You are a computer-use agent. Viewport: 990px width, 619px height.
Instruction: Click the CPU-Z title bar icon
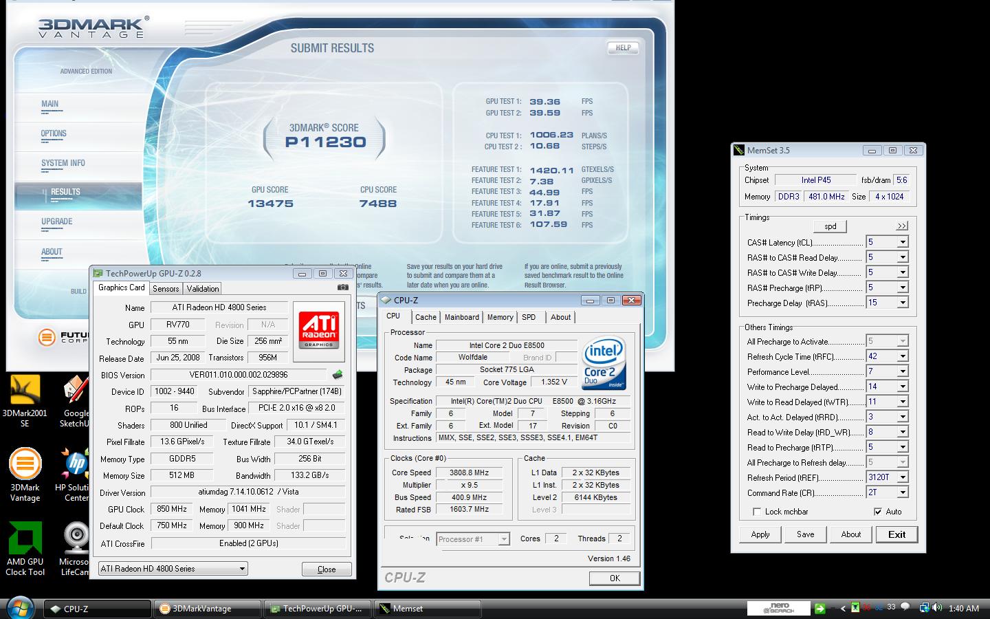[386, 300]
